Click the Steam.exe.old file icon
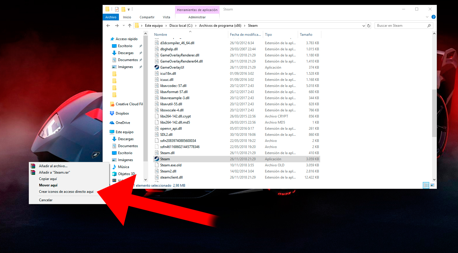 tap(157, 165)
